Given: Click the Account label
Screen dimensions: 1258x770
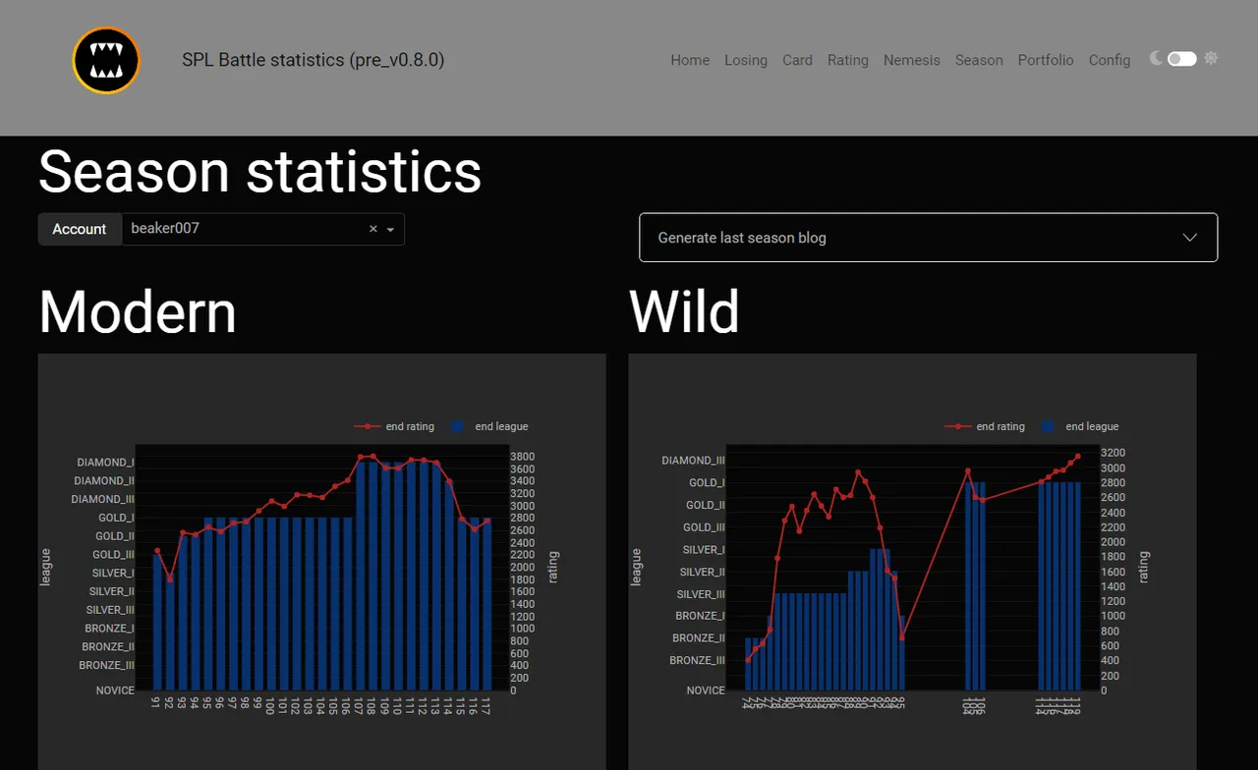Looking at the screenshot, I should [x=80, y=229].
